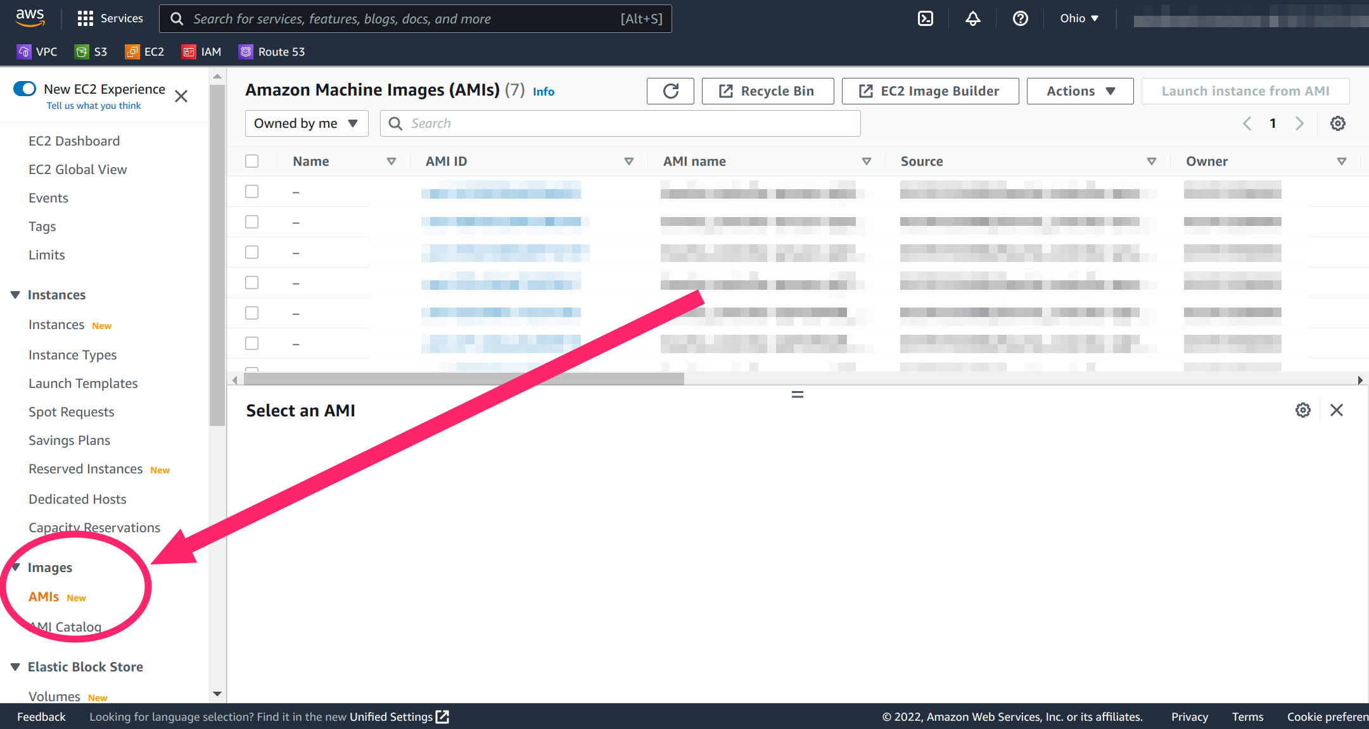Click the Unified Settings external link icon
The height and width of the screenshot is (729, 1369).
(442, 717)
